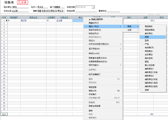Viewport: 168px width, 120px height.
Task: Select 商品分布 menu entry
Action: tap(103, 91)
